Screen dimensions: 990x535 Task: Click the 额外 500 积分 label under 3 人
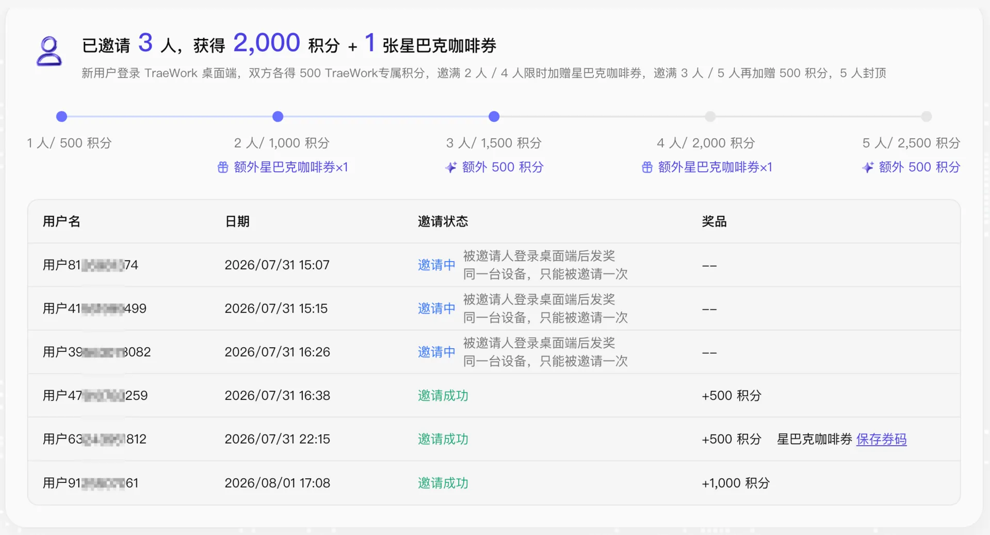click(502, 167)
